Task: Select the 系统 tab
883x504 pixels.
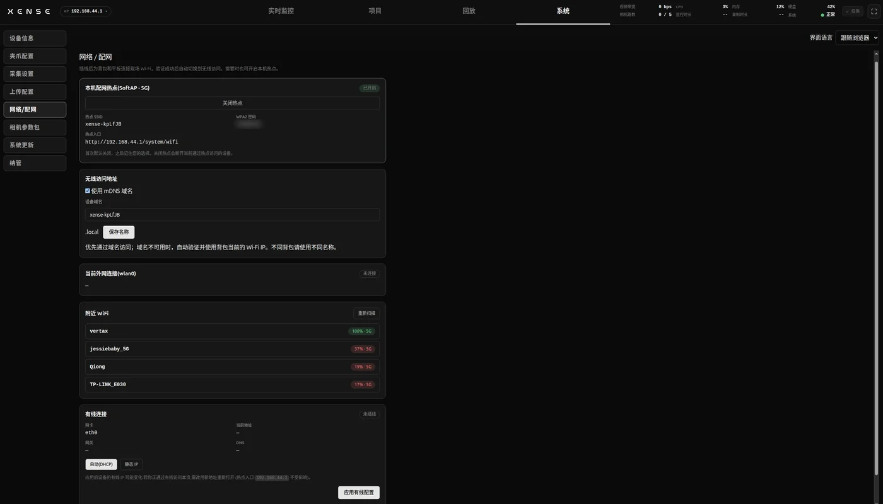Action: point(563,11)
